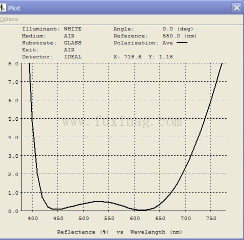
Task: Click the 400 x-axis tick label
Action: pos(32,218)
